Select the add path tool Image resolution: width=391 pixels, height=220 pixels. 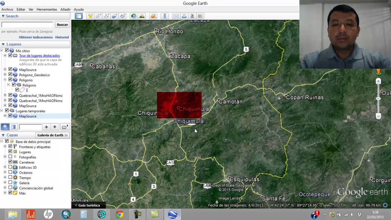pyautogui.click(x=106, y=16)
